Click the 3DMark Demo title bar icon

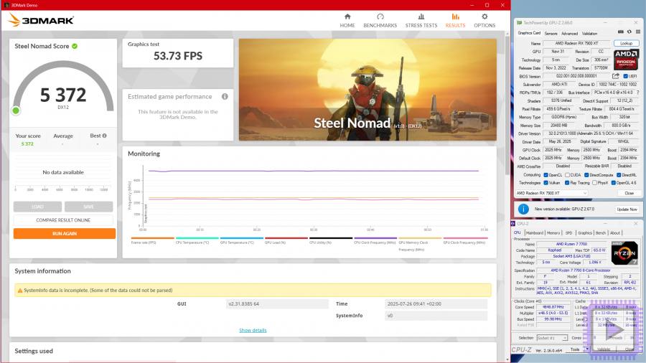coord(6,5)
